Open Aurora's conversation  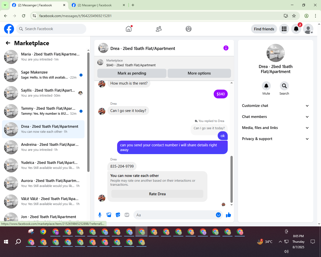[43, 183]
